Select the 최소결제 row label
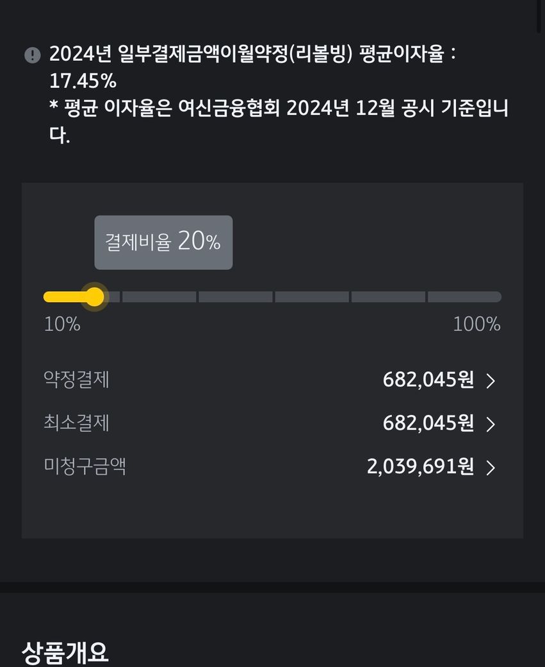 76,423
